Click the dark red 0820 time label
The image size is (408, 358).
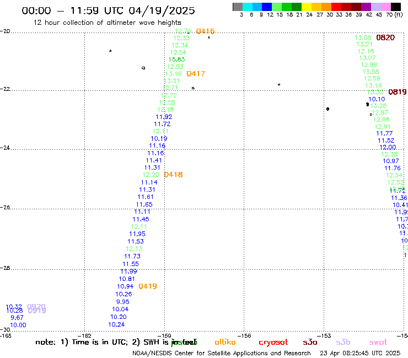385,37
